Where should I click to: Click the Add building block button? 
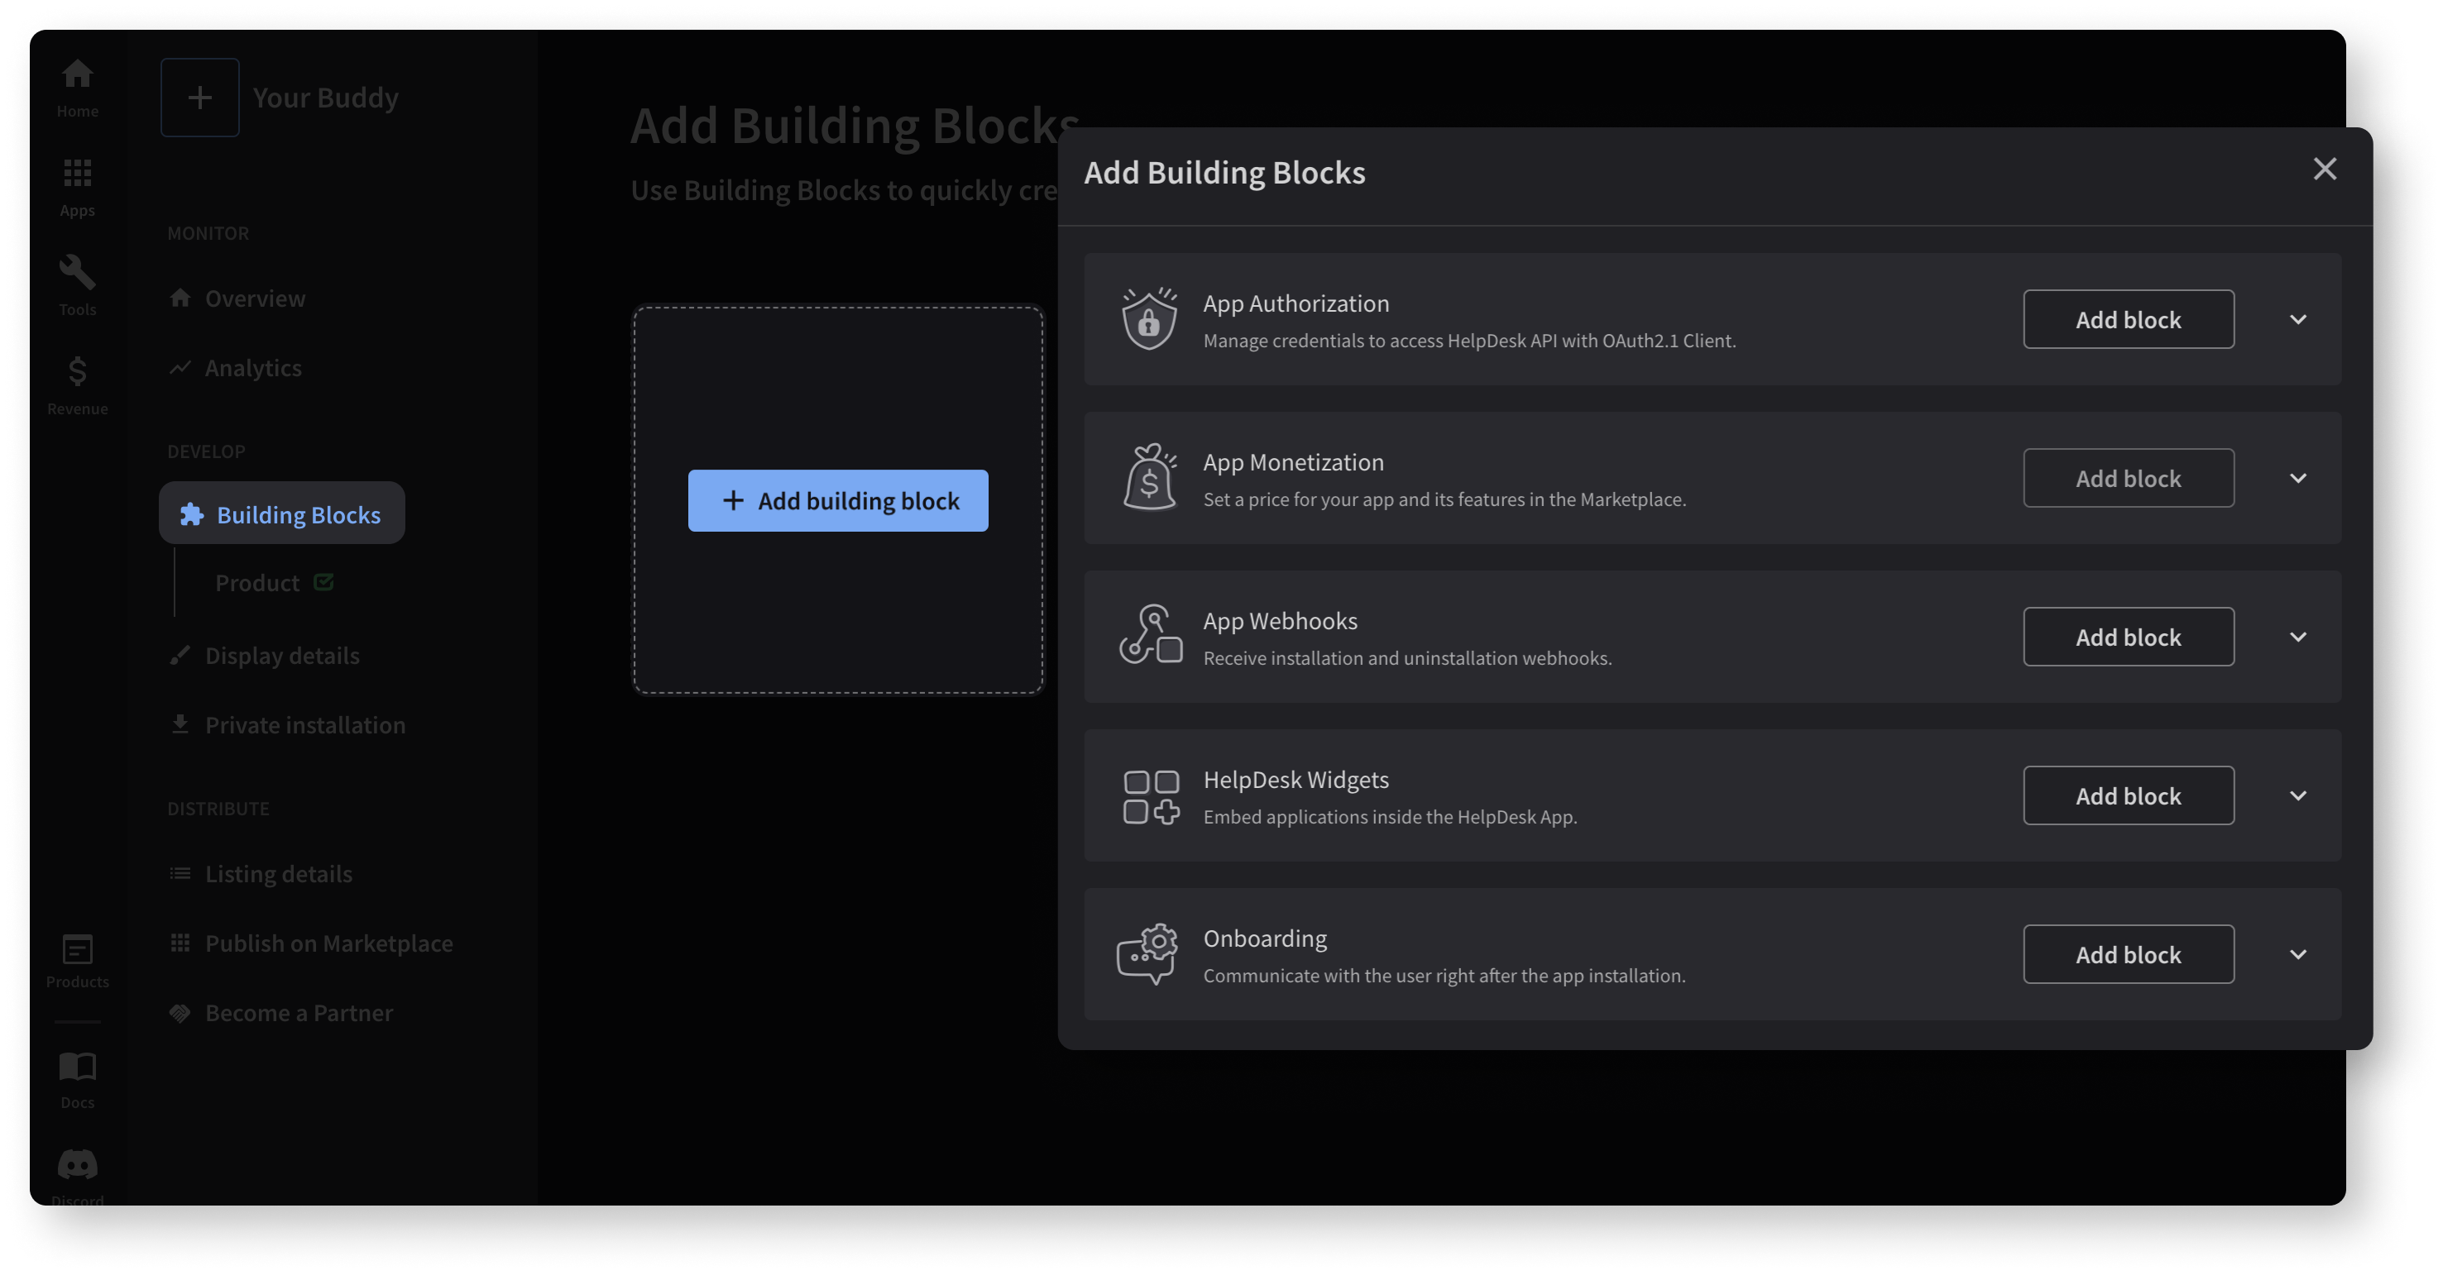point(839,500)
